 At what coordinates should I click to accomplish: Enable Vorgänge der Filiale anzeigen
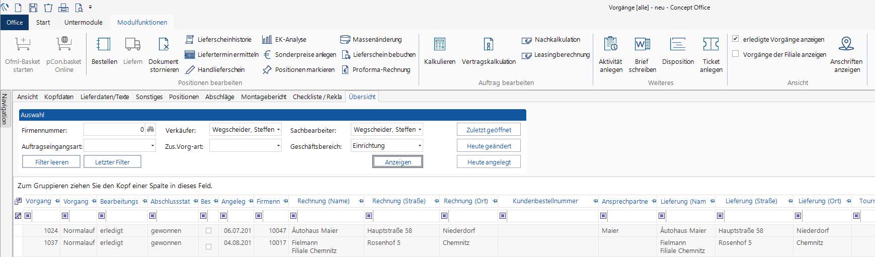[x=736, y=54]
